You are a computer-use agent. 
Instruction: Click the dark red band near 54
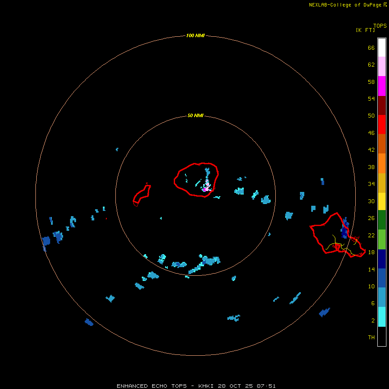point(382,105)
